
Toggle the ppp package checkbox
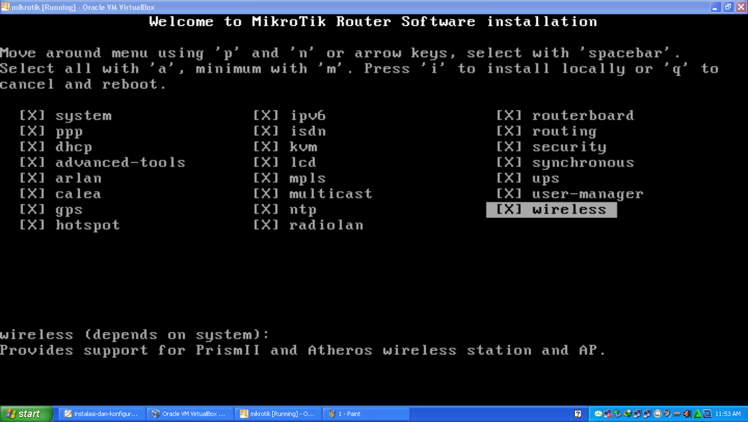pyautogui.click(x=32, y=131)
